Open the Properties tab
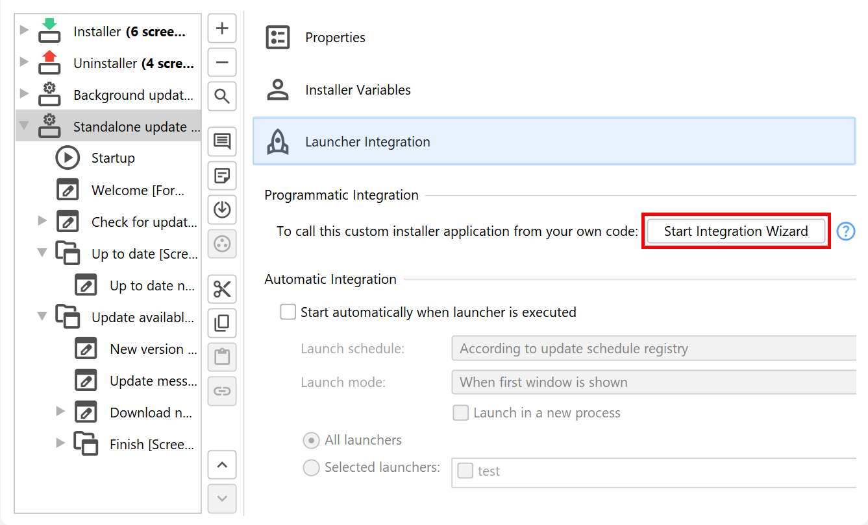The width and height of the screenshot is (868, 525). pos(335,38)
